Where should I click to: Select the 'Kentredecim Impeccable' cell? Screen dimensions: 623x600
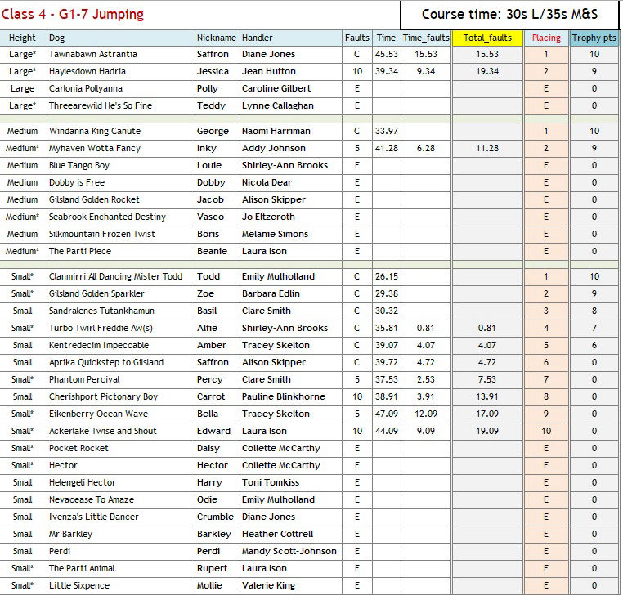[x=121, y=345]
